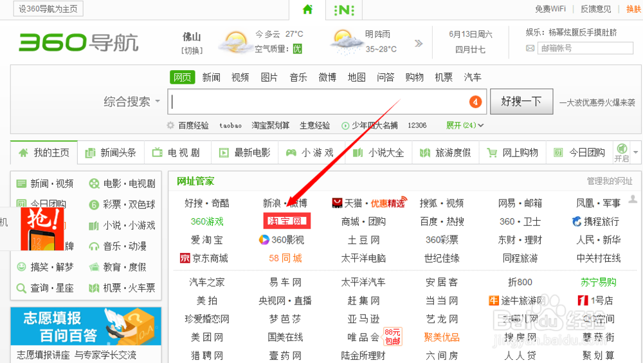The width and height of the screenshot is (643, 363).
Task: Click the double-arrow for more weather
Action: (x=419, y=43)
